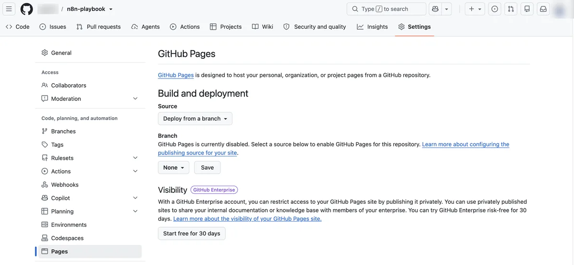Click the Planning table icon

click(45, 211)
